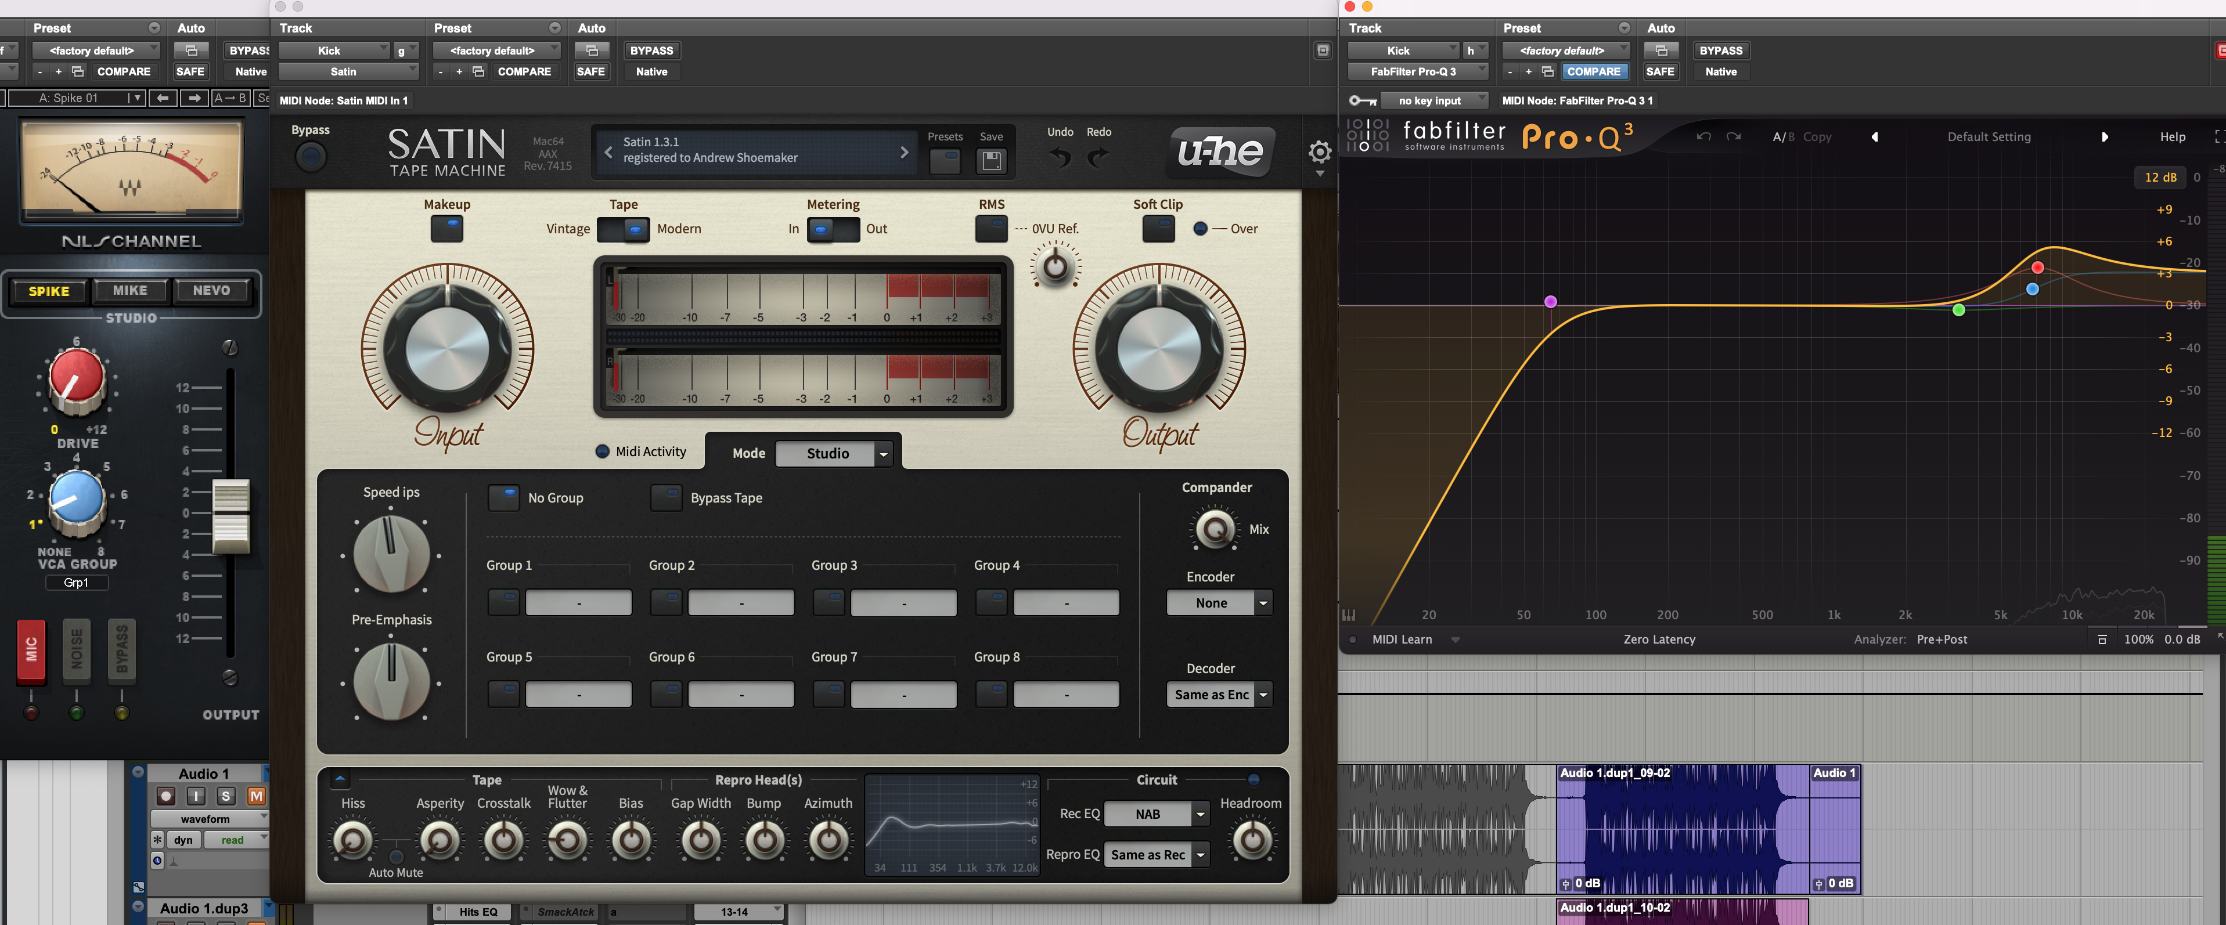
Task: Open the Satin Mode Studio dropdown
Action: click(834, 453)
